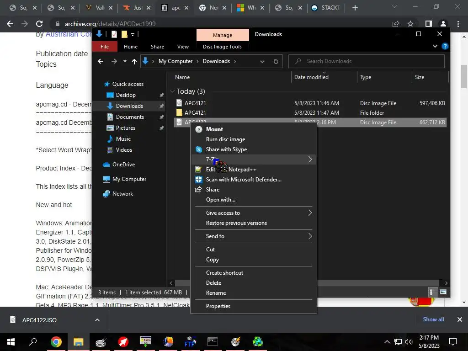
Task: Switch to the Share ribbon tab
Action: point(157,47)
